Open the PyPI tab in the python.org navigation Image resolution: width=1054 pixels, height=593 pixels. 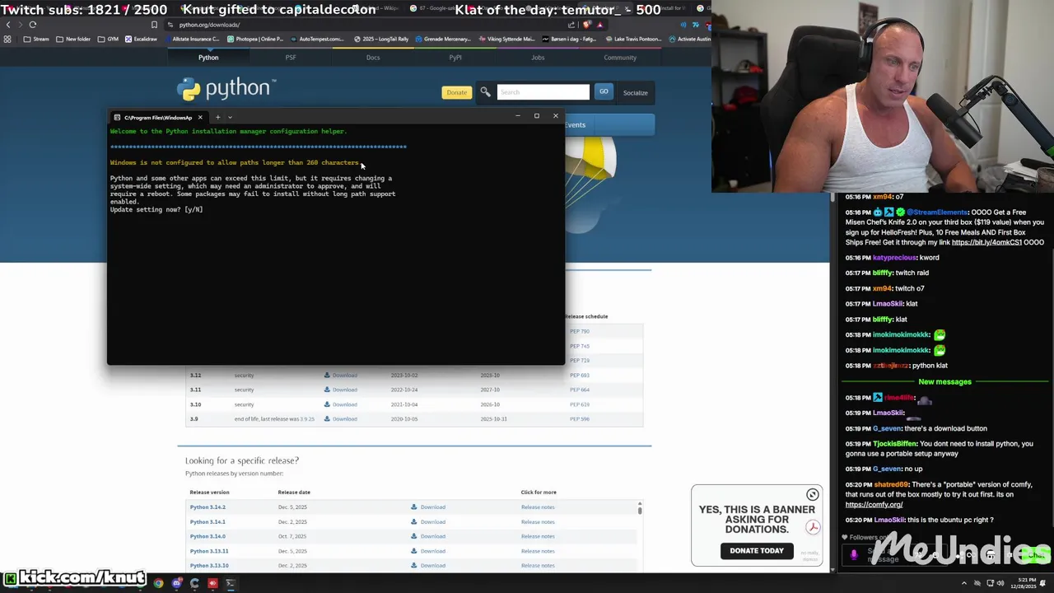coord(455,58)
